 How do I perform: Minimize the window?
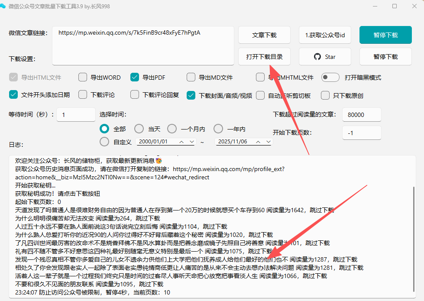[x=375, y=6]
